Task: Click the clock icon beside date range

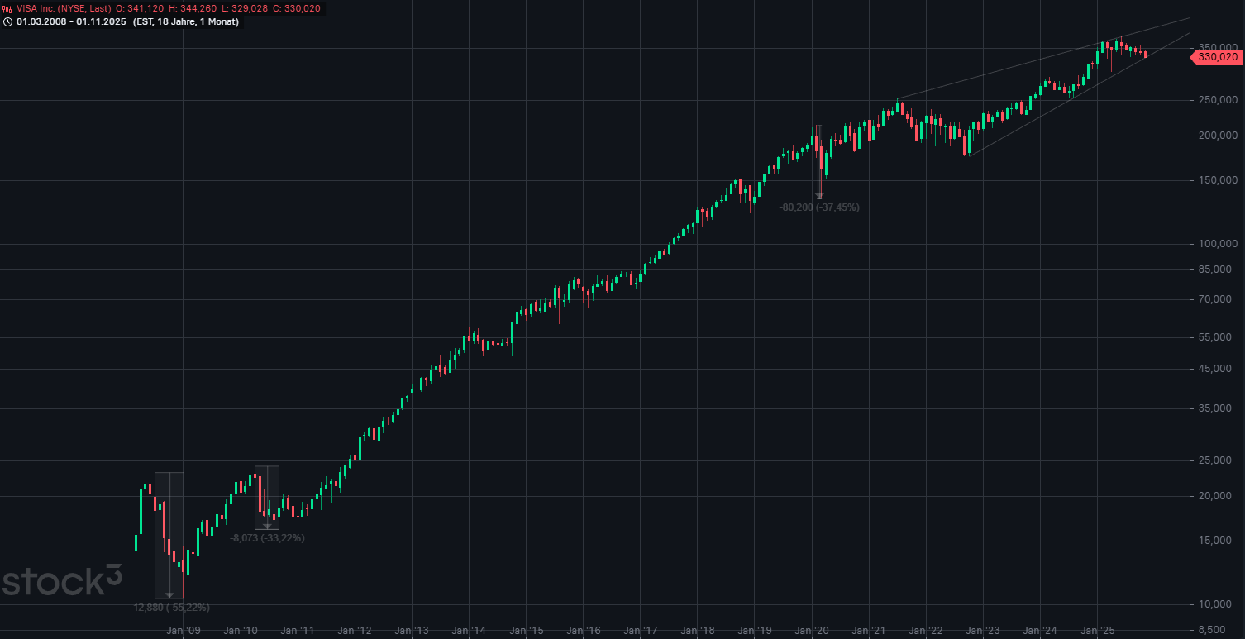Action: pos(8,21)
